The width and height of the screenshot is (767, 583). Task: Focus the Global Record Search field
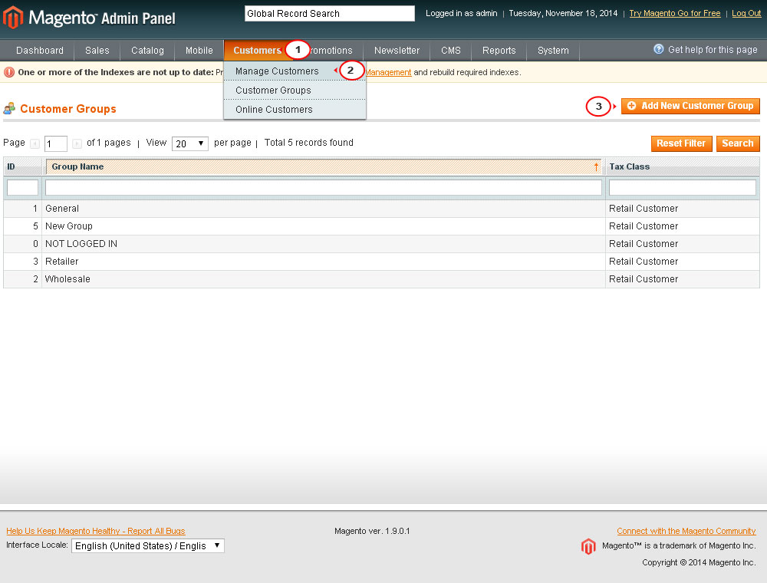click(x=330, y=14)
